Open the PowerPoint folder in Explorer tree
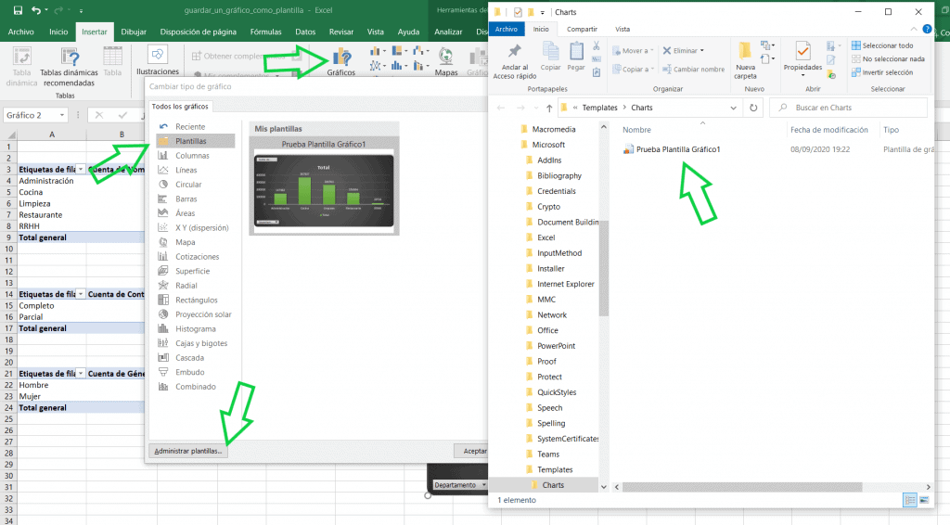The width and height of the screenshot is (950, 525). tap(557, 346)
